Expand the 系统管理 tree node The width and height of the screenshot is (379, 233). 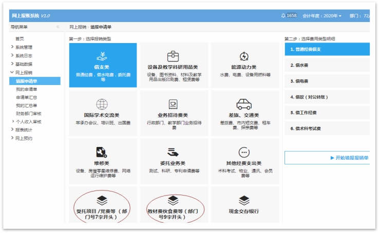pos(12,47)
